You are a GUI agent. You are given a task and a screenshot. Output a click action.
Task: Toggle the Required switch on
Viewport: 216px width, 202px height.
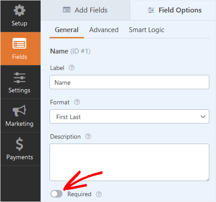click(x=56, y=194)
